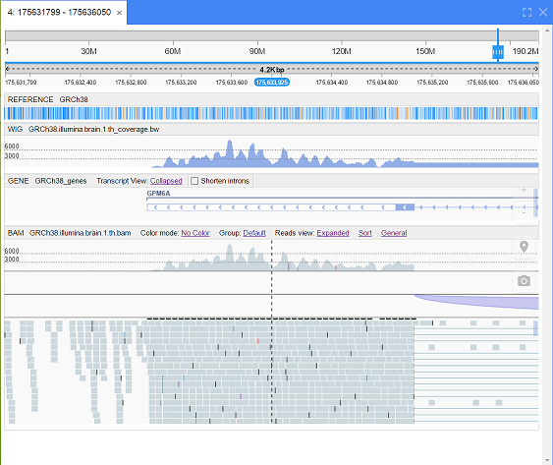Viewport: 553px width, 465px height.
Task: Click the 4.2Kbp range label
Action: (272, 70)
